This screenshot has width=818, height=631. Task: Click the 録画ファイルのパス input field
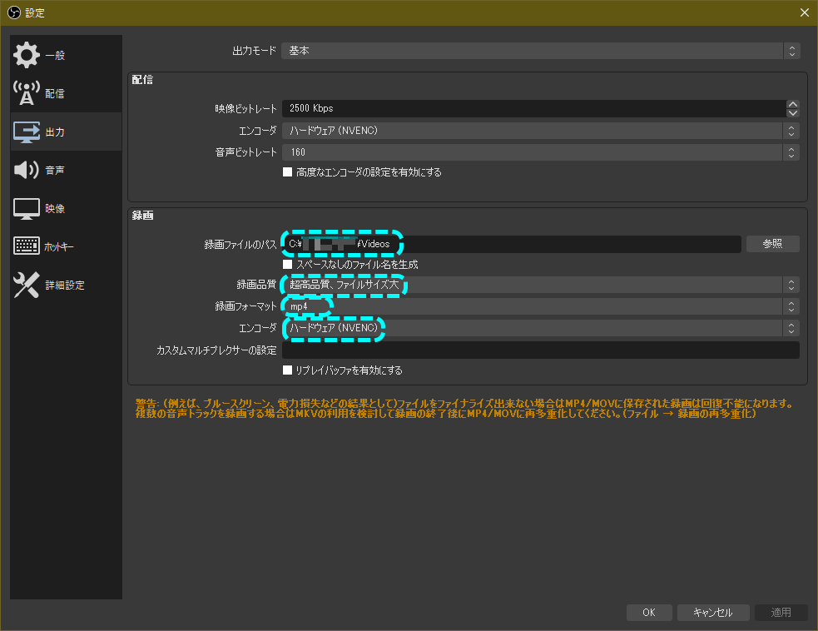[x=511, y=244]
